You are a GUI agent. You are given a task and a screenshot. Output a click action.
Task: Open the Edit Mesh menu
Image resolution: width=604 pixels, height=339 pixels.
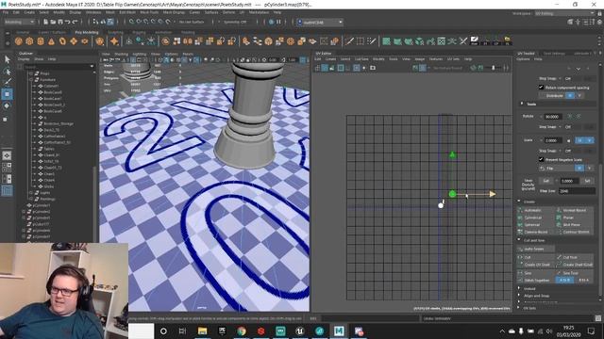[127, 12]
